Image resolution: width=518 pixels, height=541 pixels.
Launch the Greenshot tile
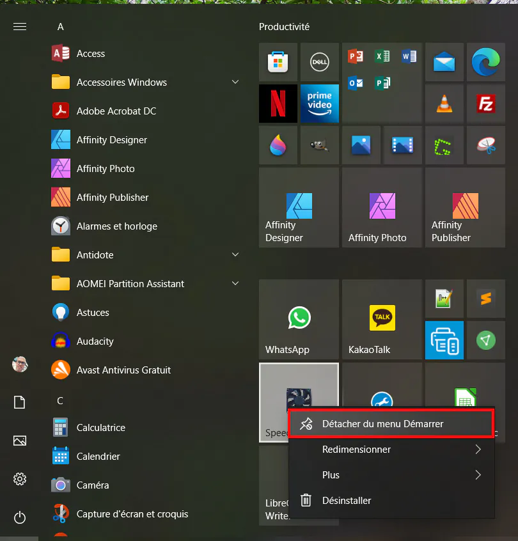coord(444,145)
